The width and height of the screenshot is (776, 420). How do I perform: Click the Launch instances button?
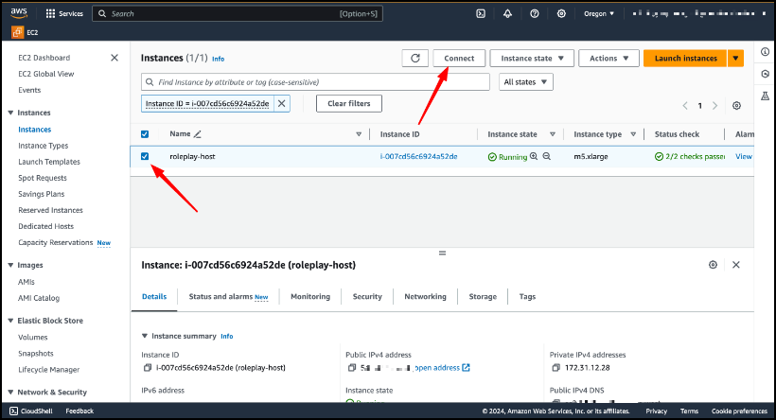(x=685, y=59)
